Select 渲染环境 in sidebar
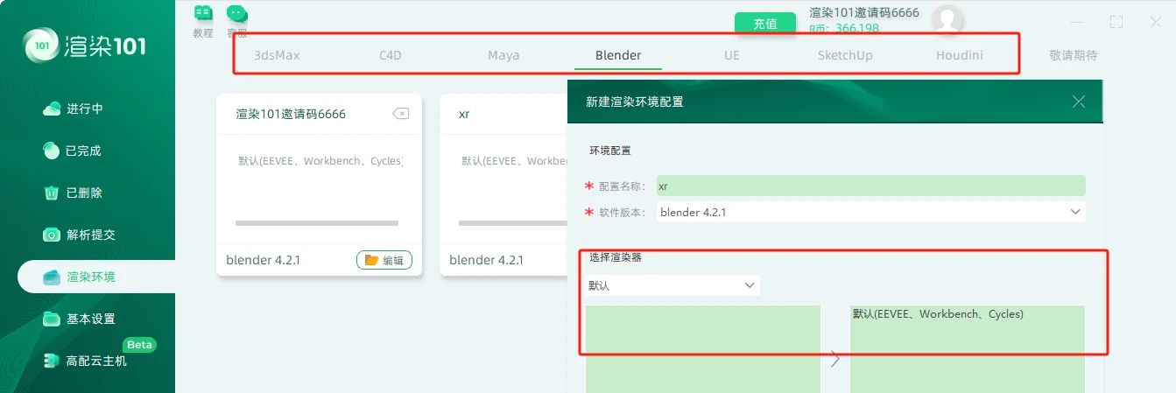 pyautogui.click(x=96, y=277)
